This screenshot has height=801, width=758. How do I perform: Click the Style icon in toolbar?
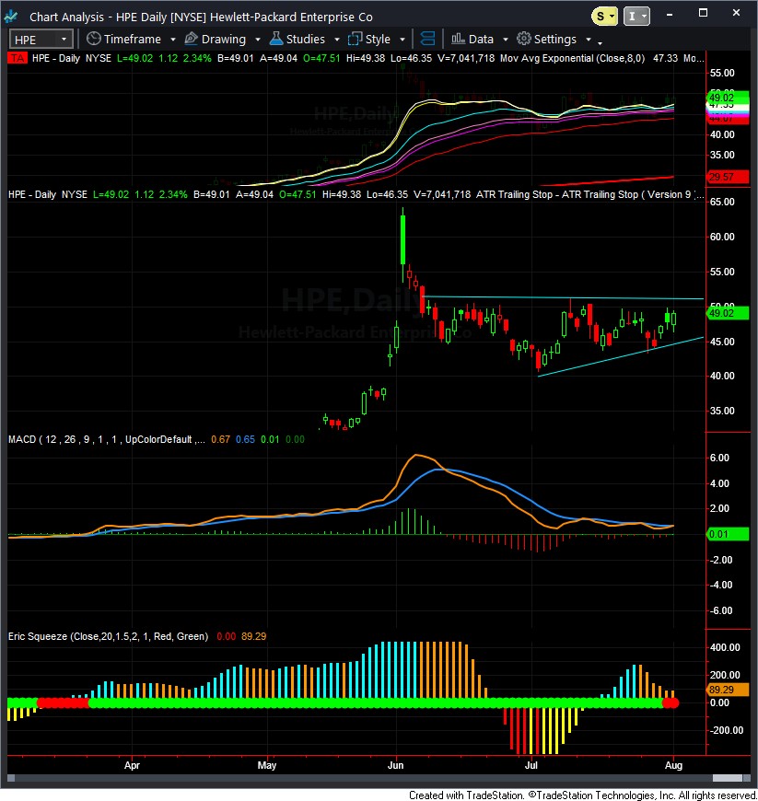pyautogui.click(x=355, y=40)
